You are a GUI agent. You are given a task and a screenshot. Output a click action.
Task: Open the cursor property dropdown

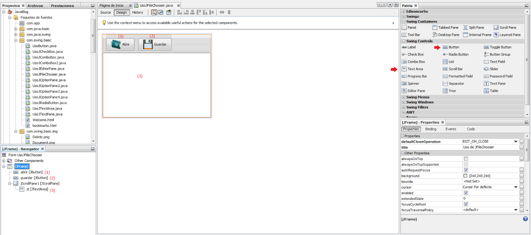(516, 187)
